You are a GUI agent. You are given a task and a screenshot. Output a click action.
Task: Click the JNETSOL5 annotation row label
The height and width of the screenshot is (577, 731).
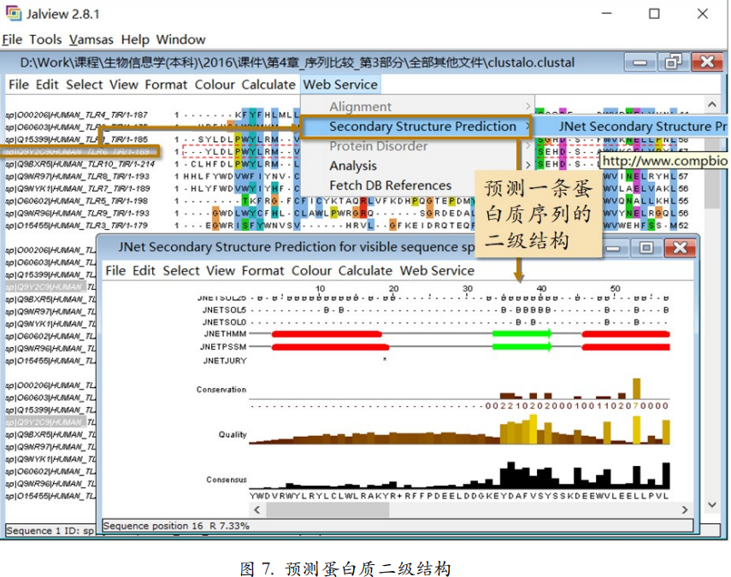coord(224,310)
